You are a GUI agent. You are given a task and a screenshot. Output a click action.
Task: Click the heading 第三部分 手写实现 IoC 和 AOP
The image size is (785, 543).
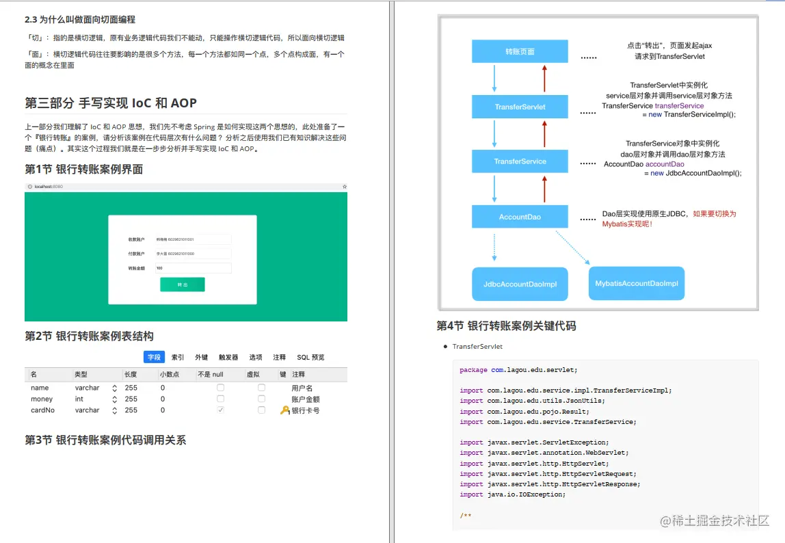[111, 103]
